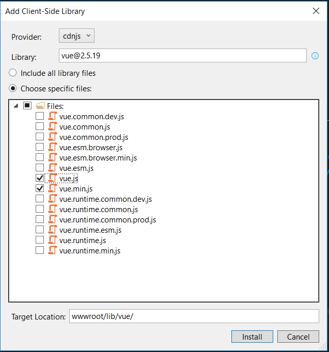The width and height of the screenshot is (329, 352).
Task: Click the vue.runtime.esm.js file icon
Action: (x=52, y=230)
